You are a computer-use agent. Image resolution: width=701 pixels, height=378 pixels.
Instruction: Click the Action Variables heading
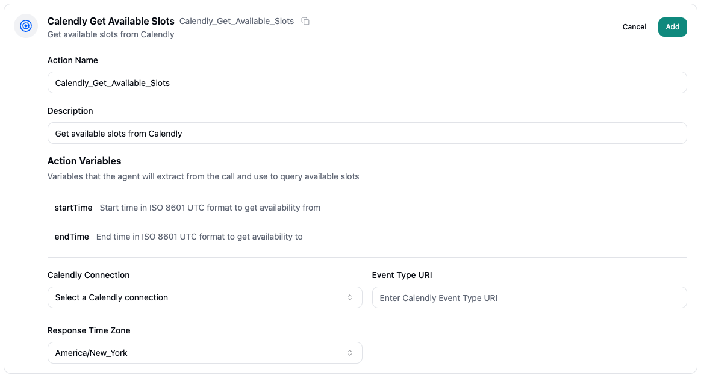click(x=84, y=161)
